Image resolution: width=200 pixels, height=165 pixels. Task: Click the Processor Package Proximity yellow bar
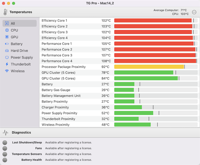coord(149,67)
